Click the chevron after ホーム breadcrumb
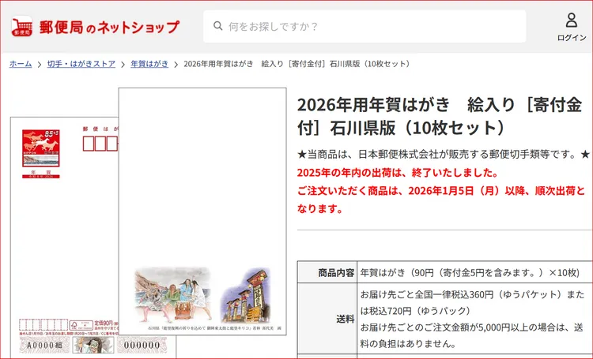 [40, 64]
